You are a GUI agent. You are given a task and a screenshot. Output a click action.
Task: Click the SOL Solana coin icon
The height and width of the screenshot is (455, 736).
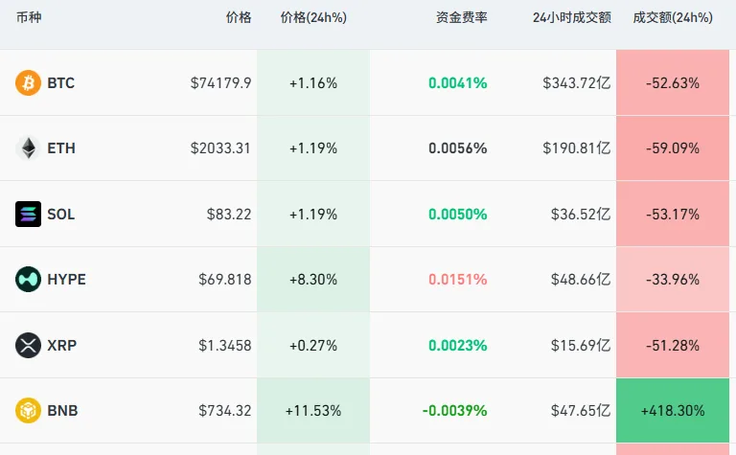28,214
